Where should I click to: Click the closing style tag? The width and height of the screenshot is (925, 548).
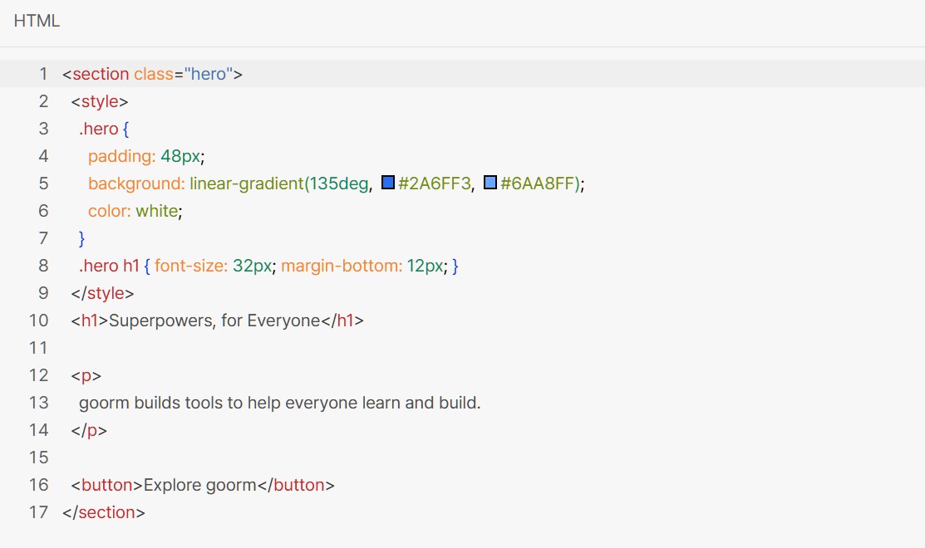tap(102, 293)
